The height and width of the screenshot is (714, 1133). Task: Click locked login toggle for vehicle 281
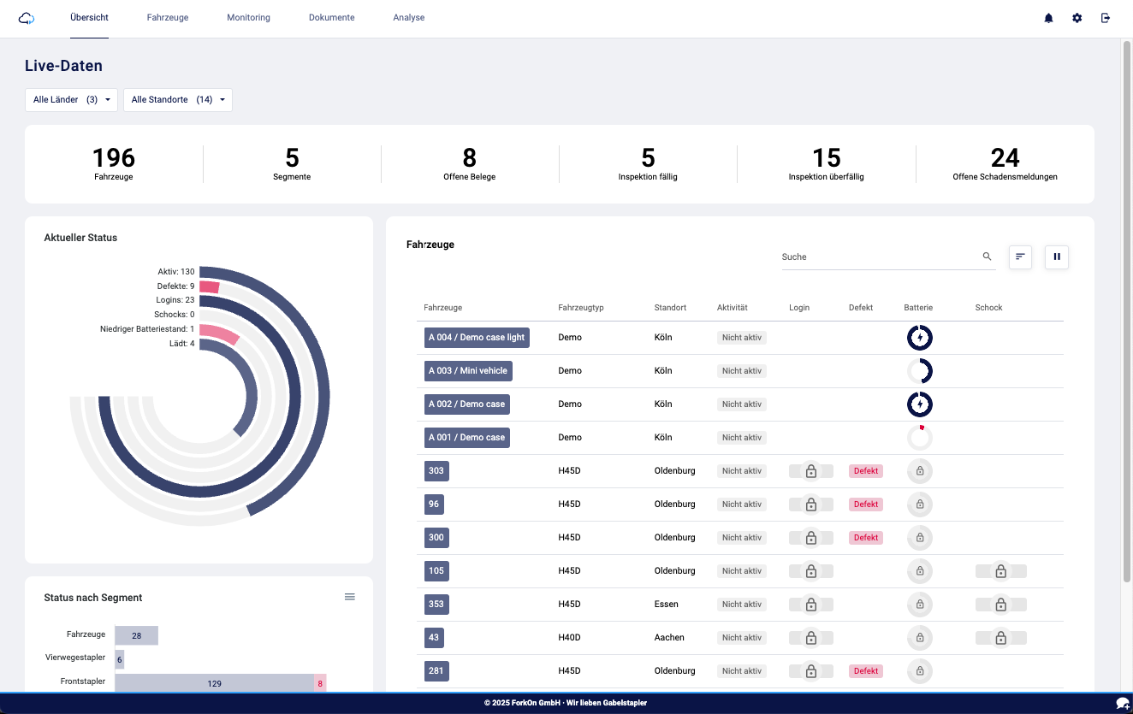(811, 671)
